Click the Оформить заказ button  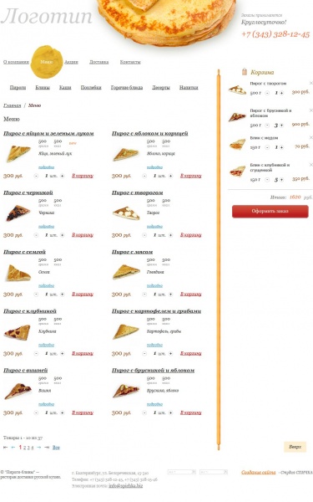pos(270,212)
